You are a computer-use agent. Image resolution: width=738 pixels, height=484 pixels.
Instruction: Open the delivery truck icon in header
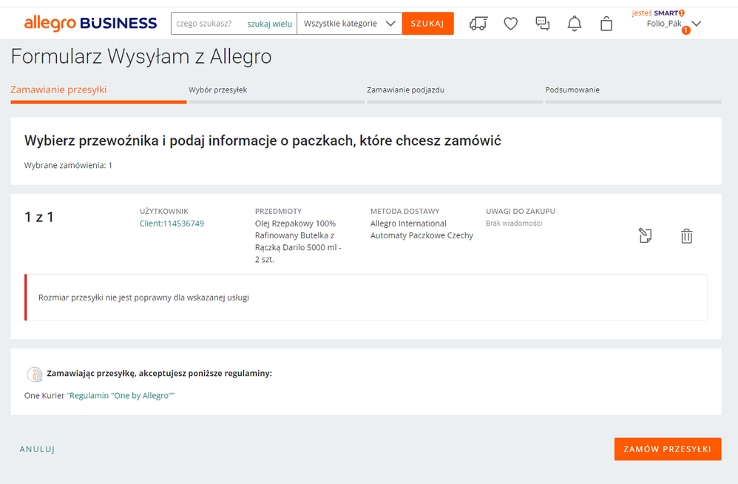pos(478,24)
